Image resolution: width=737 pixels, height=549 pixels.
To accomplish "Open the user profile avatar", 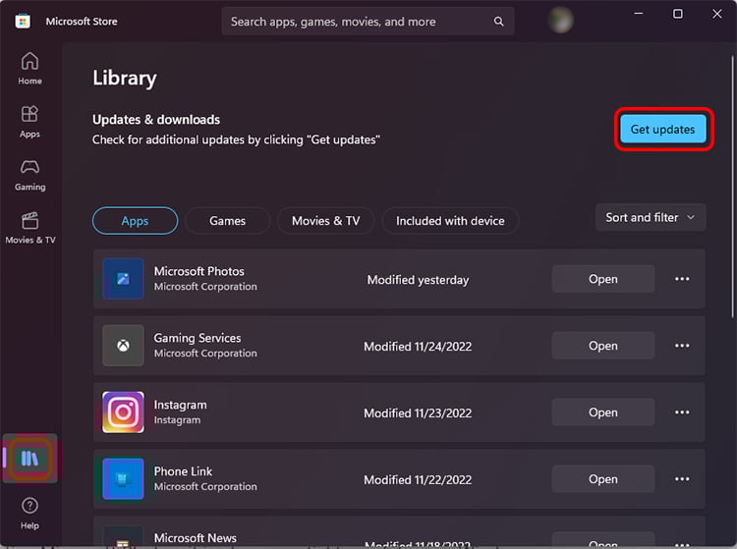I will pos(560,21).
